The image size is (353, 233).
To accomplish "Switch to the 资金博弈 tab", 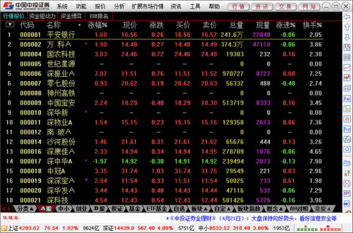I will pyautogui.click(x=71, y=16).
